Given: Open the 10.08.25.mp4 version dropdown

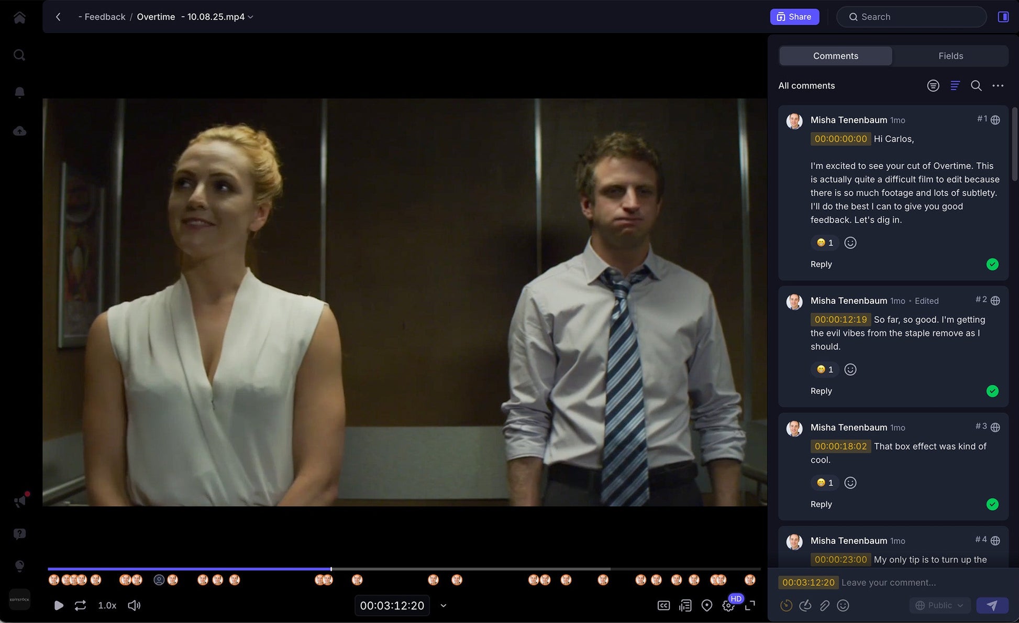Looking at the screenshot, I should click(250, 17).
